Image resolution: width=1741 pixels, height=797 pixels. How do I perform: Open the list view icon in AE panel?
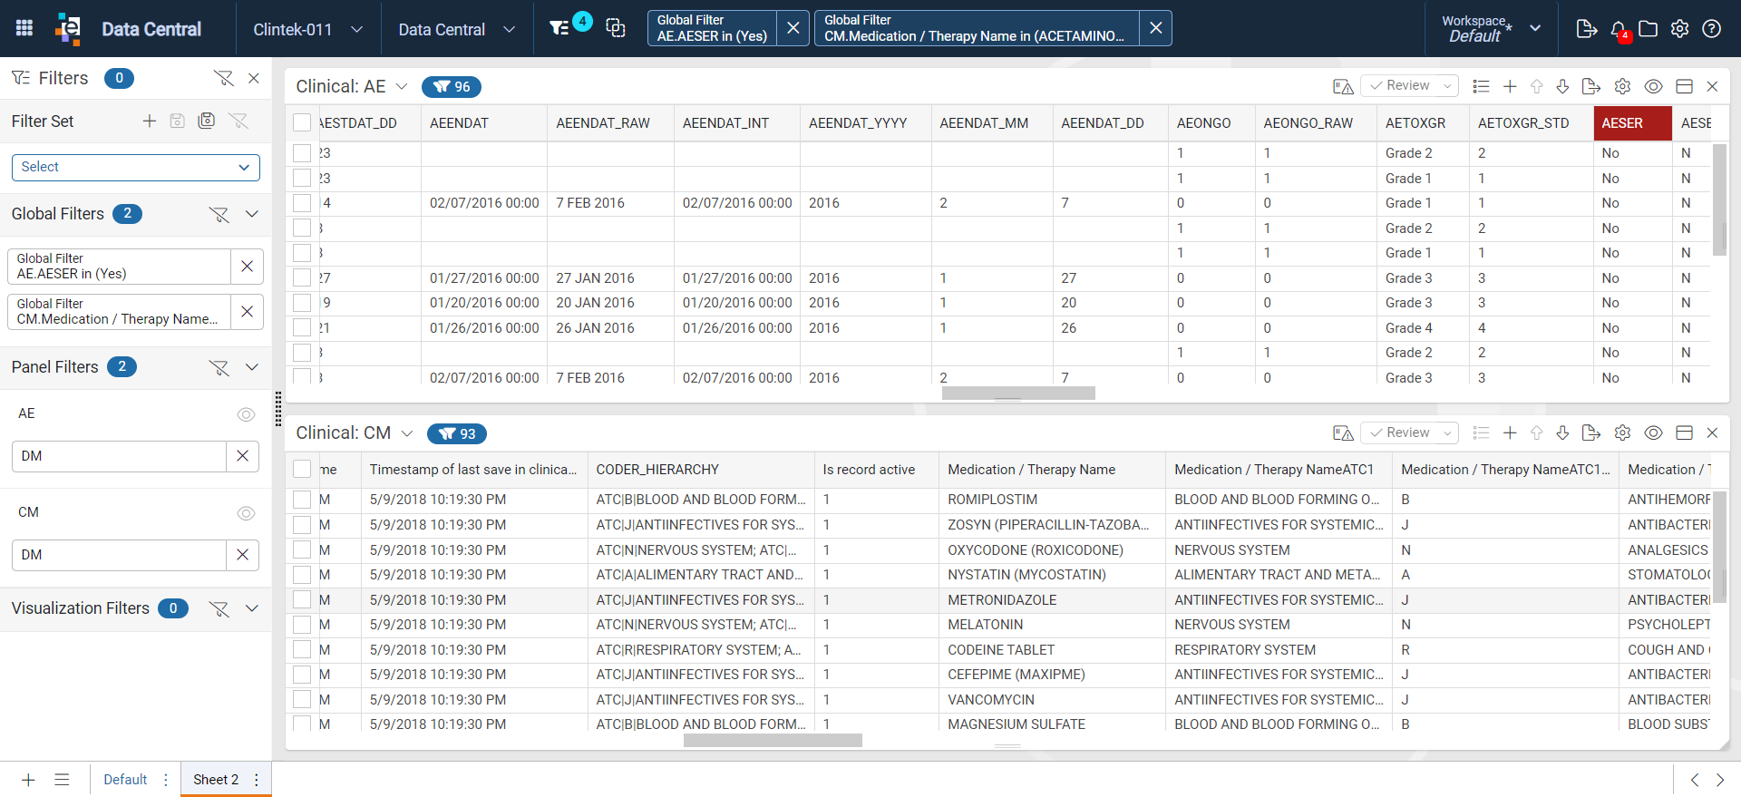[1481, 86]
